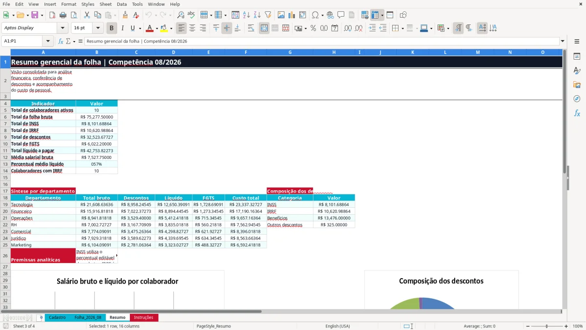Open the font size dropdown
The width and height of the screenshot is (586, 330).
click(x=98, y=28)
